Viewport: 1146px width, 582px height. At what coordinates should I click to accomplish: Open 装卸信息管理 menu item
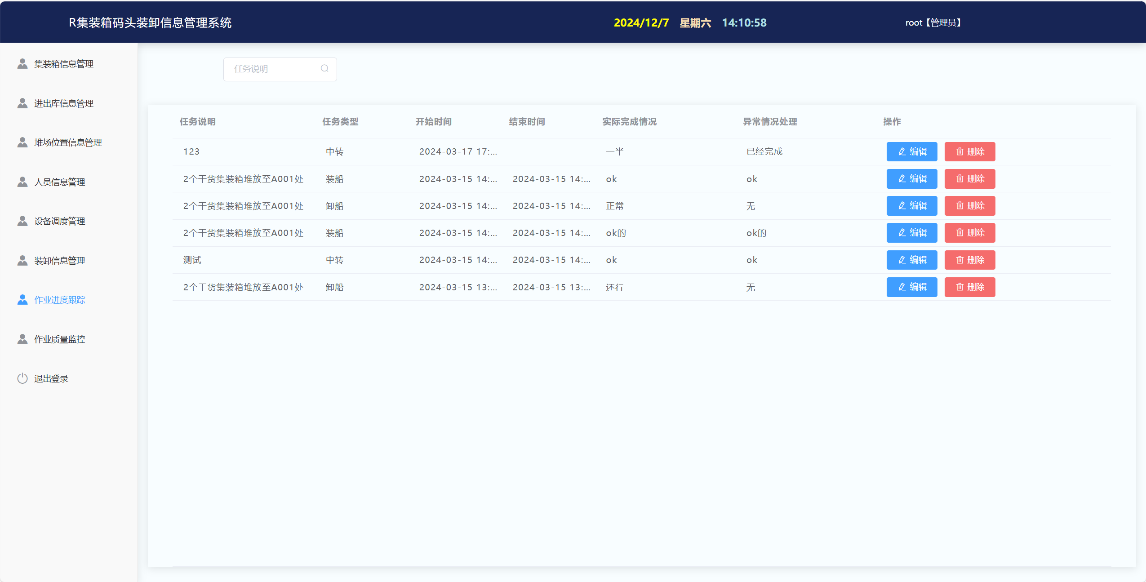pyautogui.click(x=59, y=261)
